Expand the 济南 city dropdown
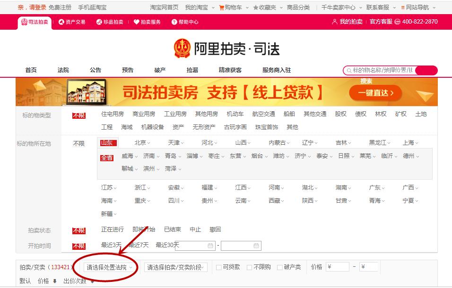The height and width of the screenshot is (288, 452). 151,156
